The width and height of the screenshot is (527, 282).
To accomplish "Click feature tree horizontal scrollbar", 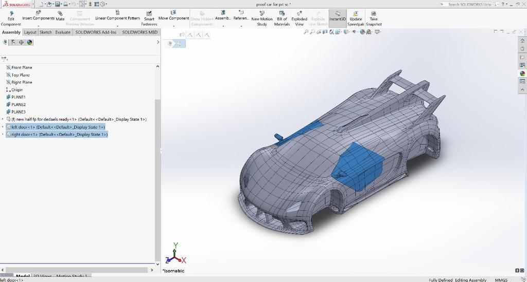I will coord(77,270).
